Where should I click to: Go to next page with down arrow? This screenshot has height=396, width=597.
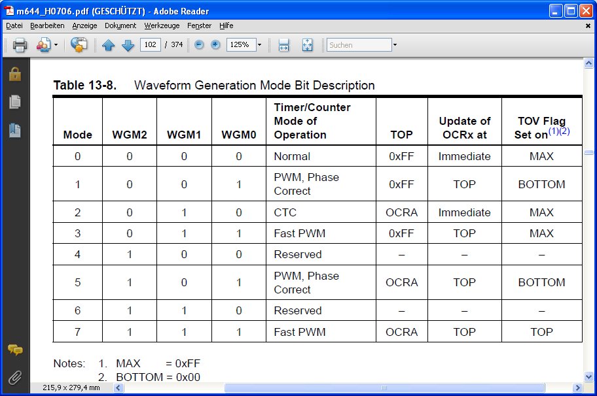tap(128, 45)
